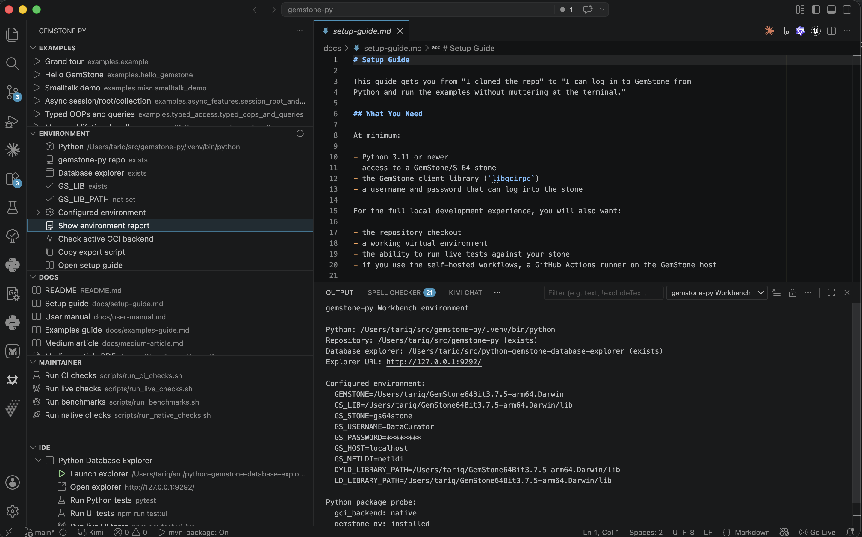862x537 pixels.
Task: Click Show environment report
Action: 170,226
